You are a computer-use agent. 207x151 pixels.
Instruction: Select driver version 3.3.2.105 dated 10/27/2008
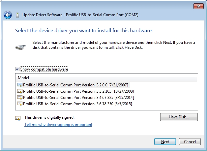pos(78,91)
